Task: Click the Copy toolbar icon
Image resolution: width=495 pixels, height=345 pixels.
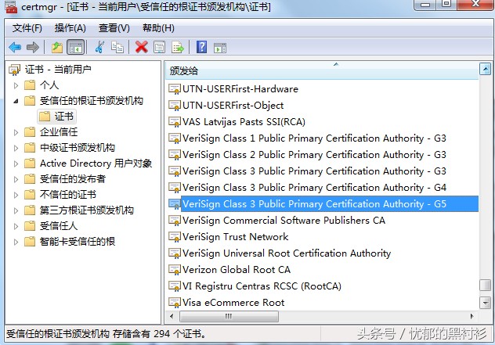Action: 117,47
